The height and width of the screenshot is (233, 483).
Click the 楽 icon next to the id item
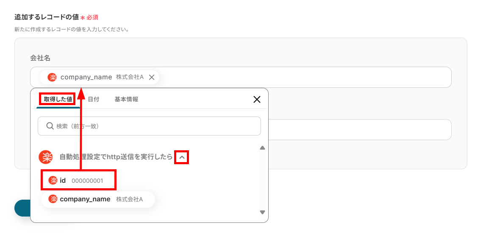(x=53, y=180)
